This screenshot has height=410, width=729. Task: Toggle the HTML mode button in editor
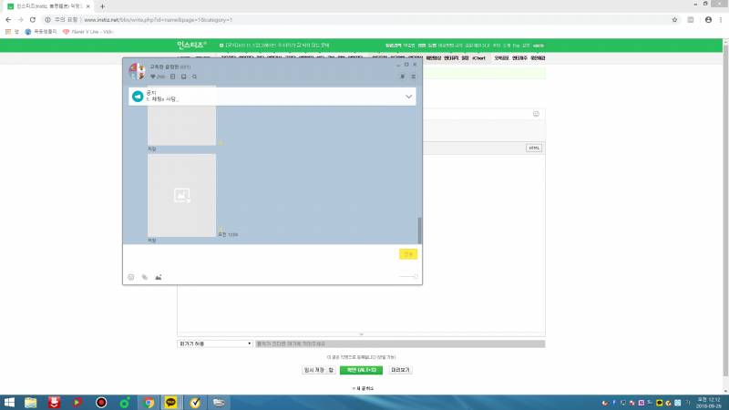(534, 148)
